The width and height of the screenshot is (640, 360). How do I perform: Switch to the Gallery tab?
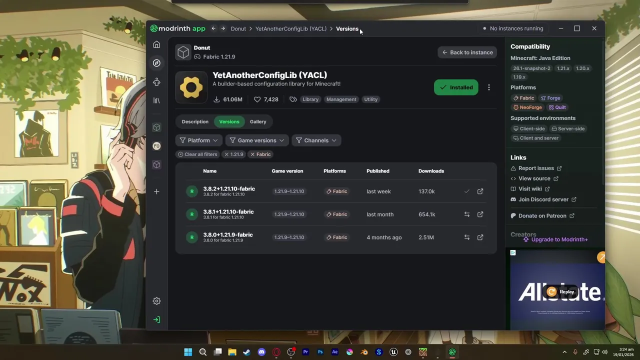click(258, 121)
